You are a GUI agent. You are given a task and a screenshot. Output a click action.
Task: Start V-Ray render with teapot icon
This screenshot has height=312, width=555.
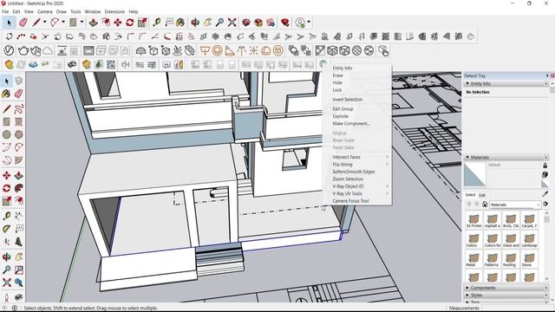pyautogui.click(x=23, y=50)
